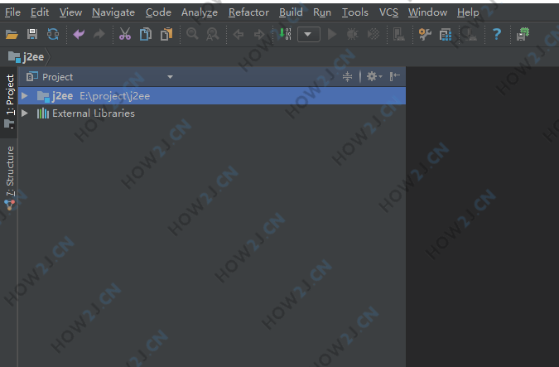This screenshot has width=559, height=367.
Task: Click the Open folder toolbar icon
Action: click(12, 34)
